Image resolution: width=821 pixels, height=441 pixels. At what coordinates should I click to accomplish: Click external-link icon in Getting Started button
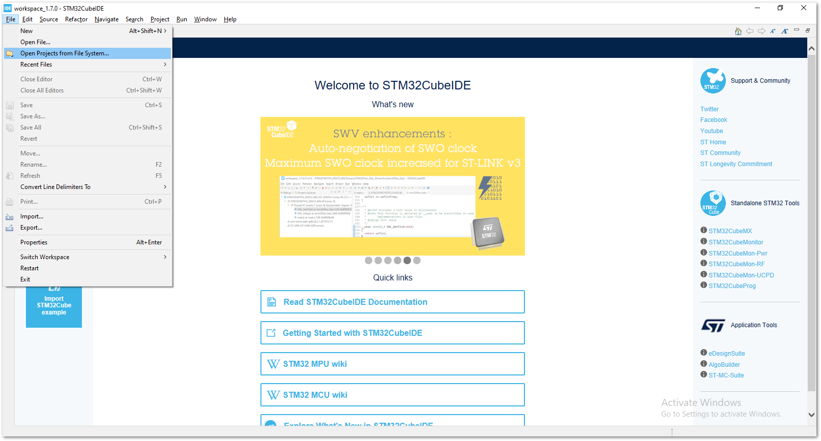272,333
